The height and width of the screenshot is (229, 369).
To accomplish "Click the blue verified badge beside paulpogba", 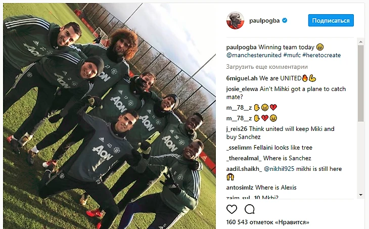I will (285, 21).
